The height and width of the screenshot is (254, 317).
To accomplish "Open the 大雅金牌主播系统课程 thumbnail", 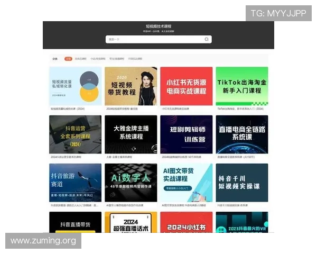I will click(131, 134).
